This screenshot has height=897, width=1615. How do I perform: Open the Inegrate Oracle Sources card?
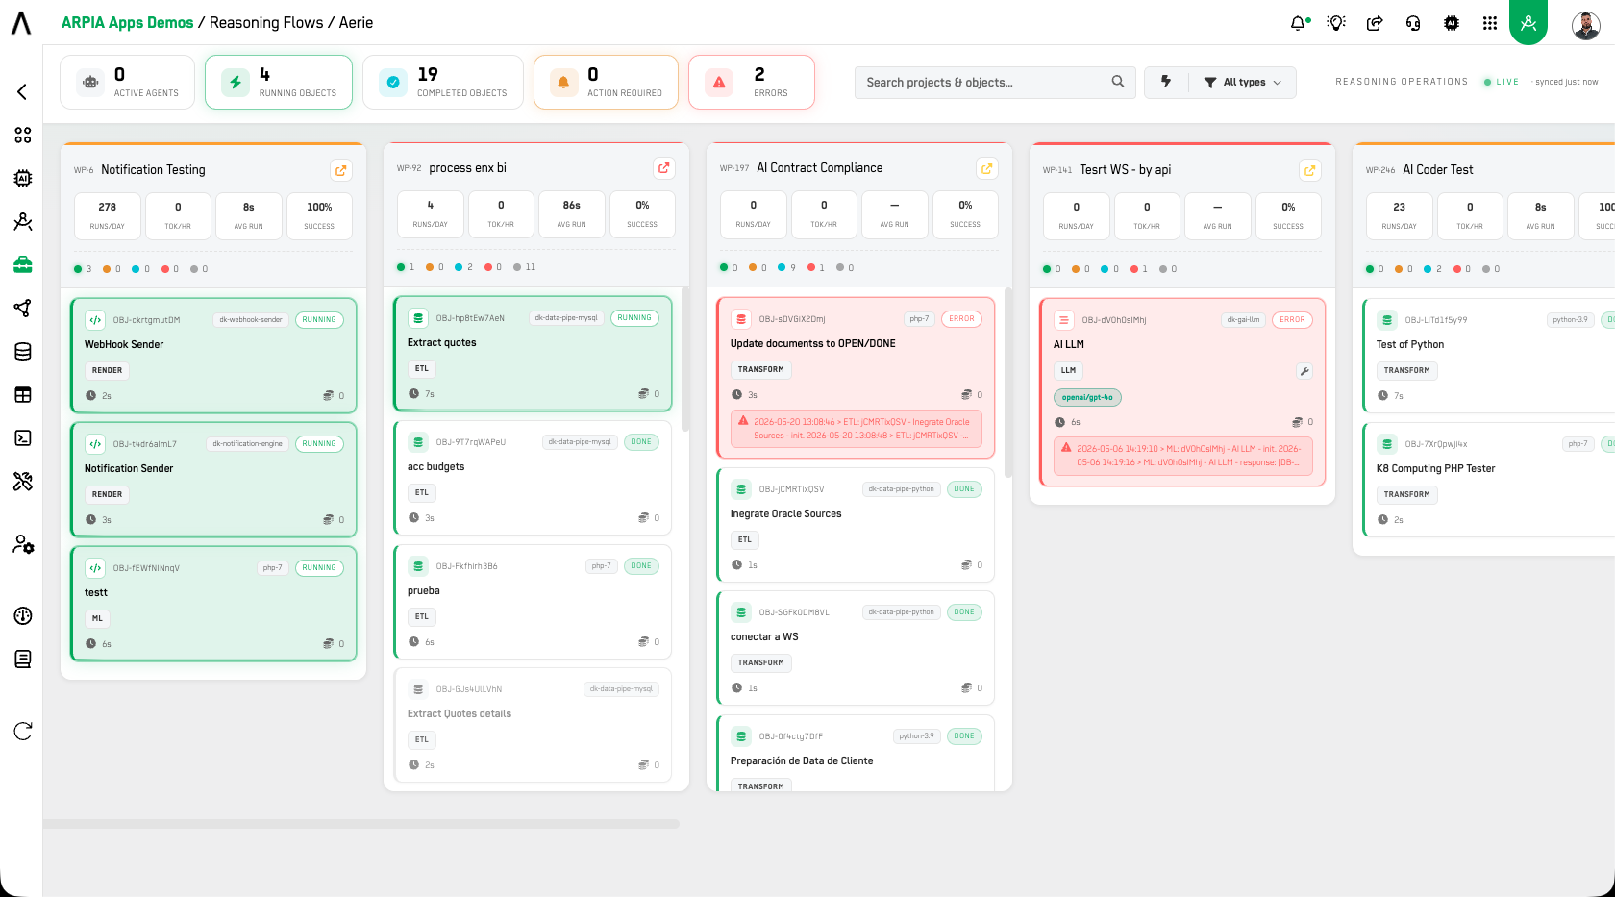point(856,525)
